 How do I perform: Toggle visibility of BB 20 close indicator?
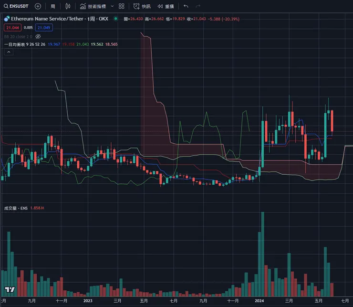click(38, 36)
